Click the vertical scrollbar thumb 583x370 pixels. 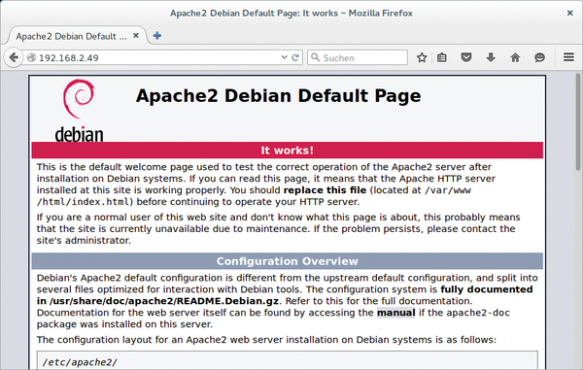click(578, 122)
